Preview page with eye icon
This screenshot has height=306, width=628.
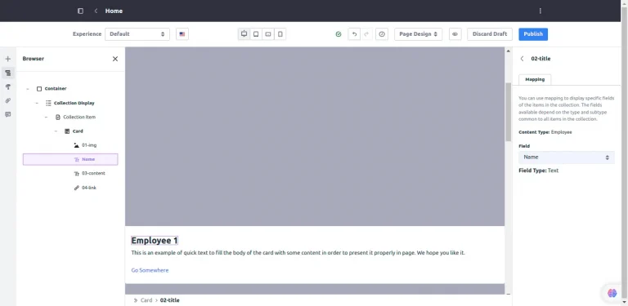[x=455, y=34]
